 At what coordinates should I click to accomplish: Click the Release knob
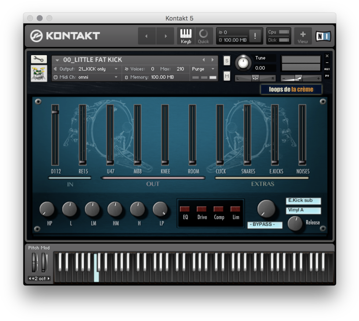coord(295,224)
